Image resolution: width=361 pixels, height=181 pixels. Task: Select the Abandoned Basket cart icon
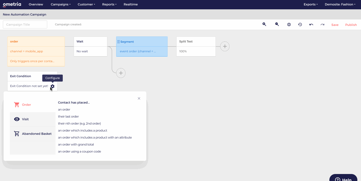[17, 134]
